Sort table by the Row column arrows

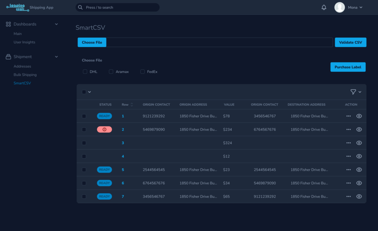coord(132,105)
